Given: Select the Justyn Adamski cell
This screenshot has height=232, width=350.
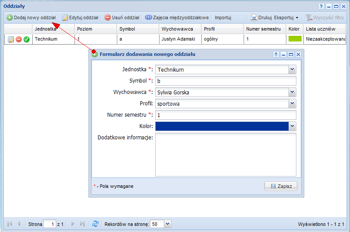Looking at the screenshot, I should point(180,39).
